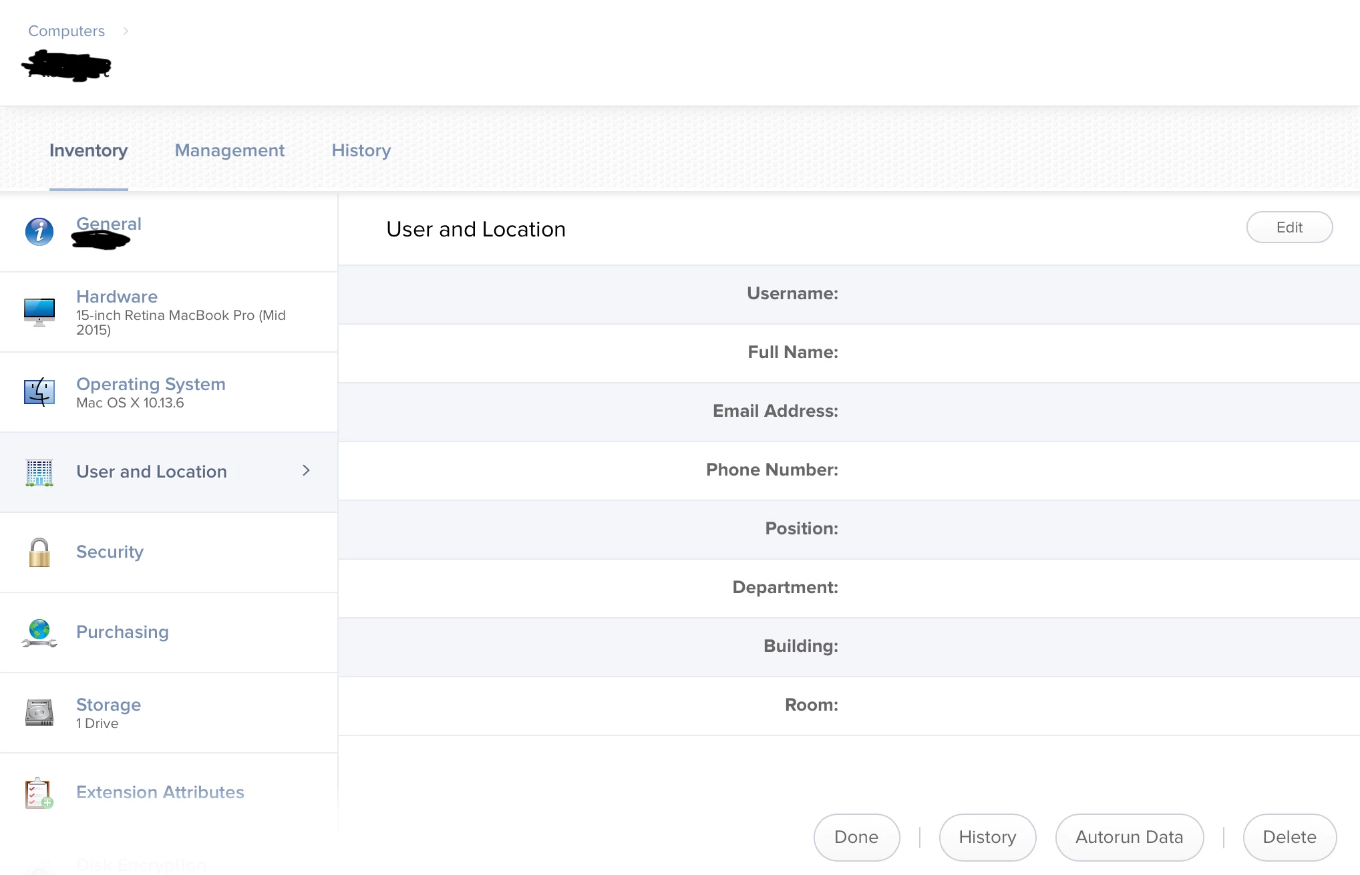Click the building icon for User and Location
1360x875 pixels.
pyautogui.click(x=39, y=472)
